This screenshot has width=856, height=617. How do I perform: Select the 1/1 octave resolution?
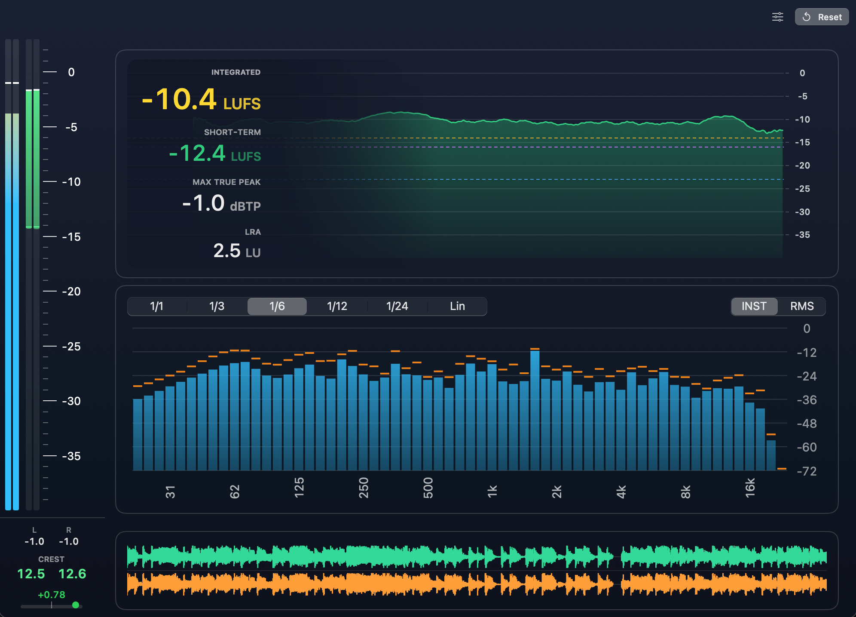click(x=157, y=306)
